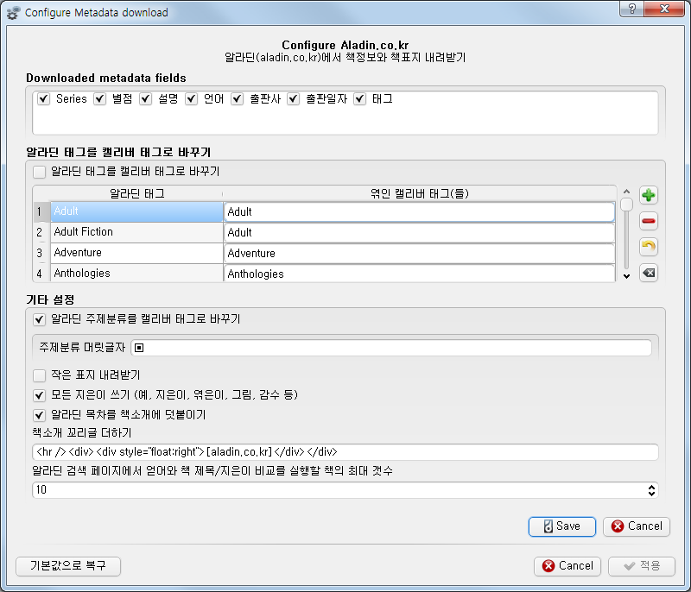Uncheck 모든 지은이 쓰기 option
Image resolution: width=691 pixels, height=592 pixels.
point(39,395)
